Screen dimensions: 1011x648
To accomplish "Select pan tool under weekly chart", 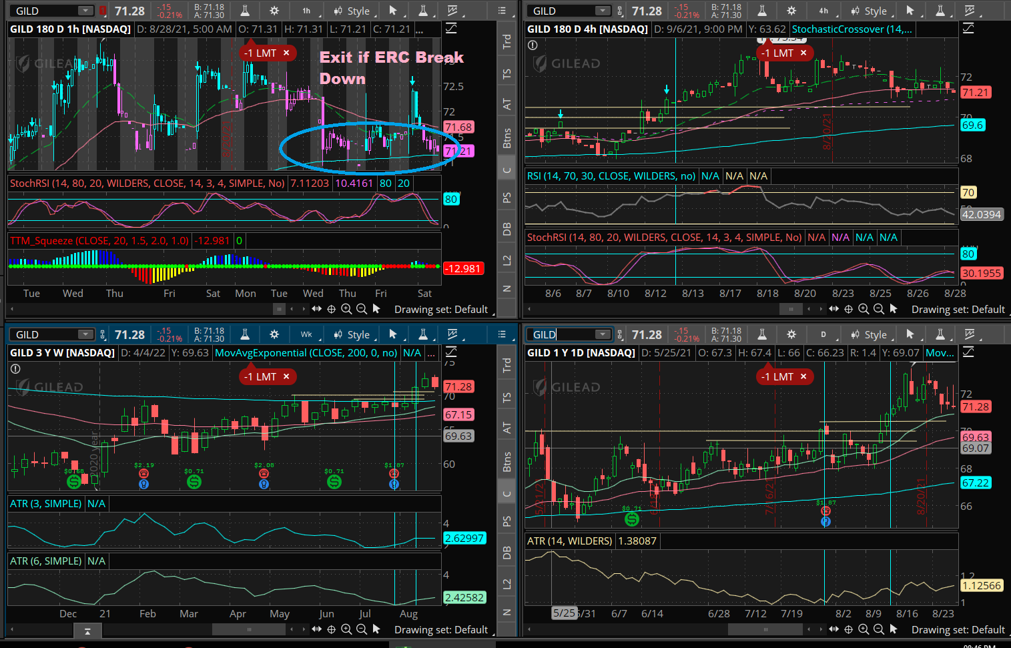I will click(x=316, y=629).
